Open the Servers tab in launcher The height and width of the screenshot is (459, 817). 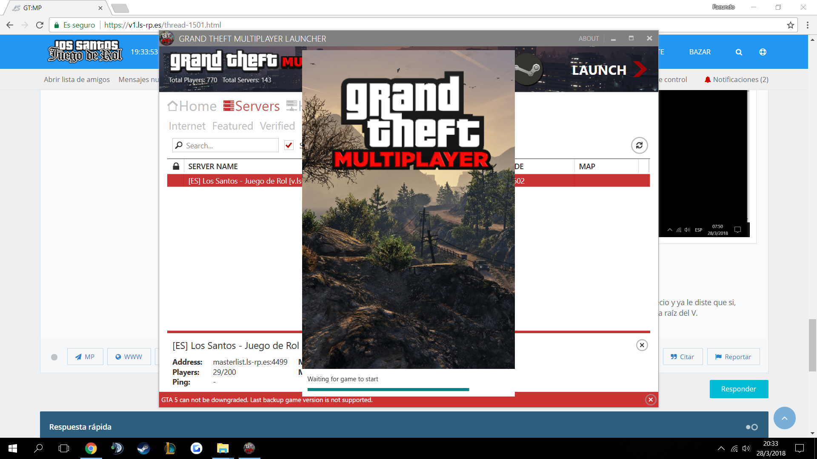click(251, 106)
